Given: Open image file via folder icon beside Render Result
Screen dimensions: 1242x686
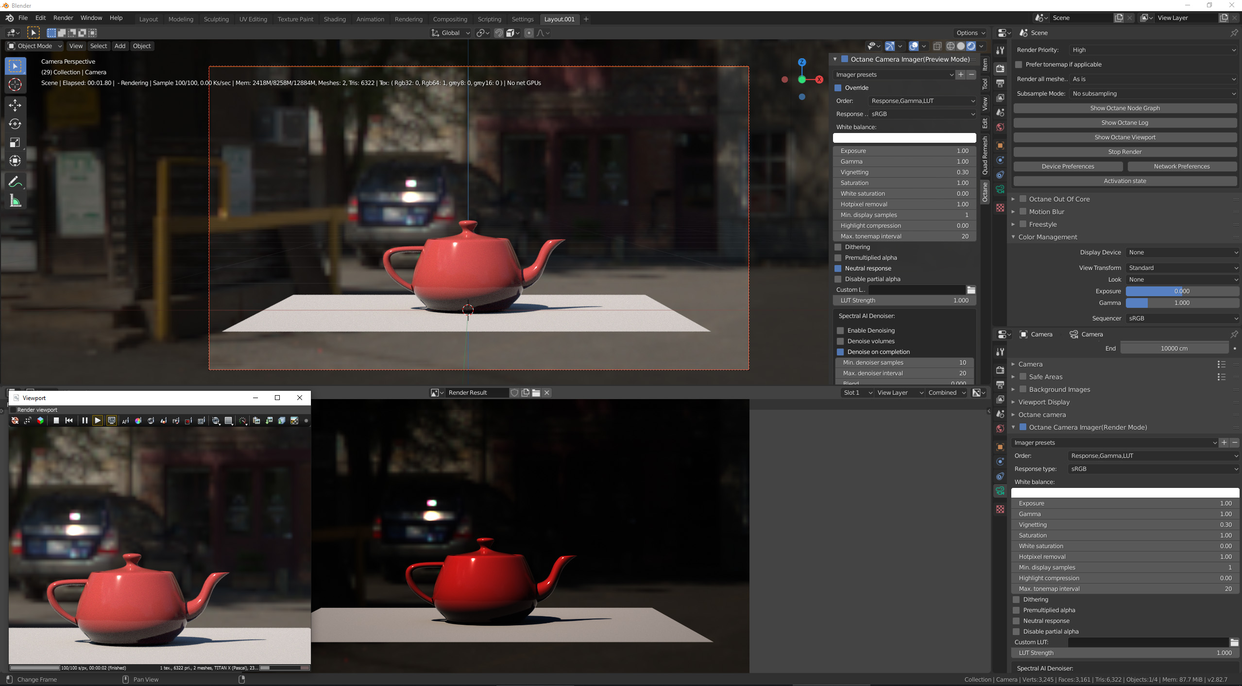Looking at the screenshot, I should pos(536,393).
